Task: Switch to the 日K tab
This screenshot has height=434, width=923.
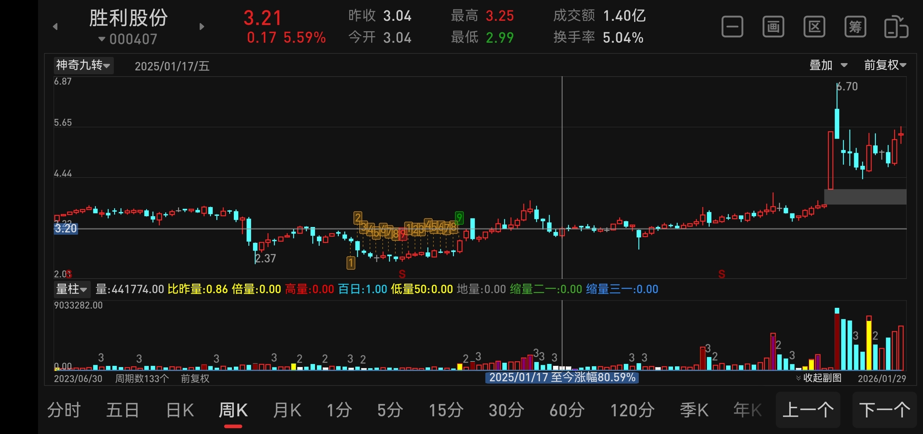Action: pyautogui.click(x=180, y=410)
